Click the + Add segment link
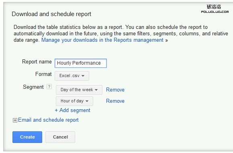 coord(73,110)
